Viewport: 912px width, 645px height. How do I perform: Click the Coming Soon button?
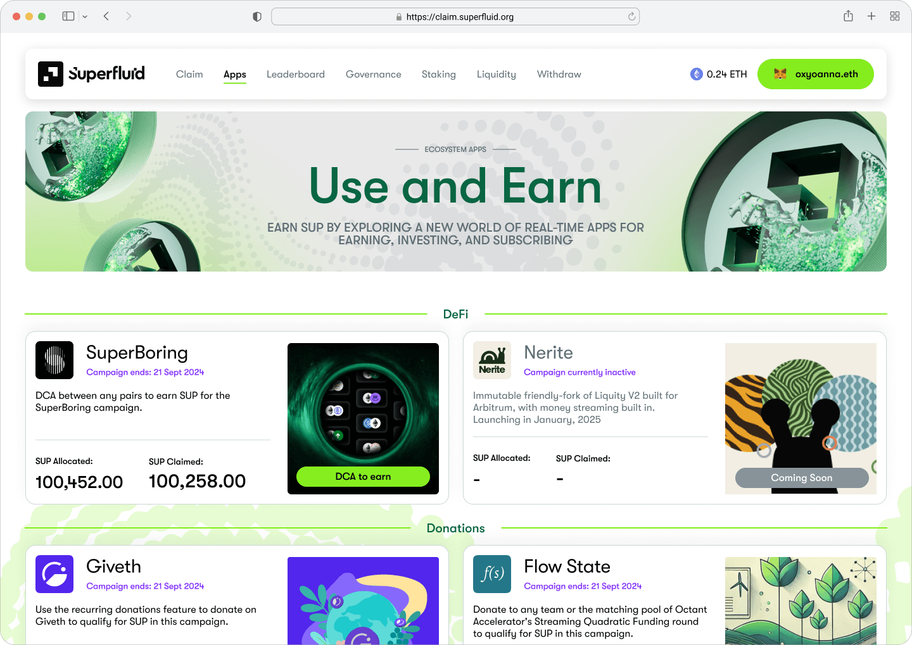tap(802, 478)
